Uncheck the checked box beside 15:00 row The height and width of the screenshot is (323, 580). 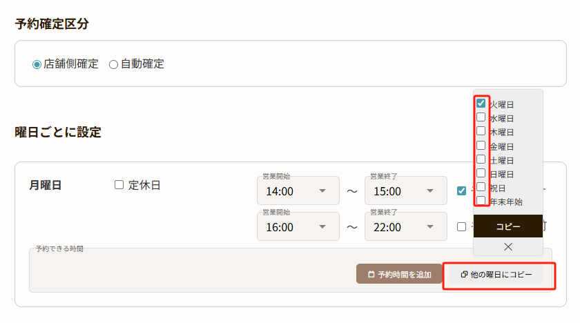pyautogui.click(x=461, y=190)
